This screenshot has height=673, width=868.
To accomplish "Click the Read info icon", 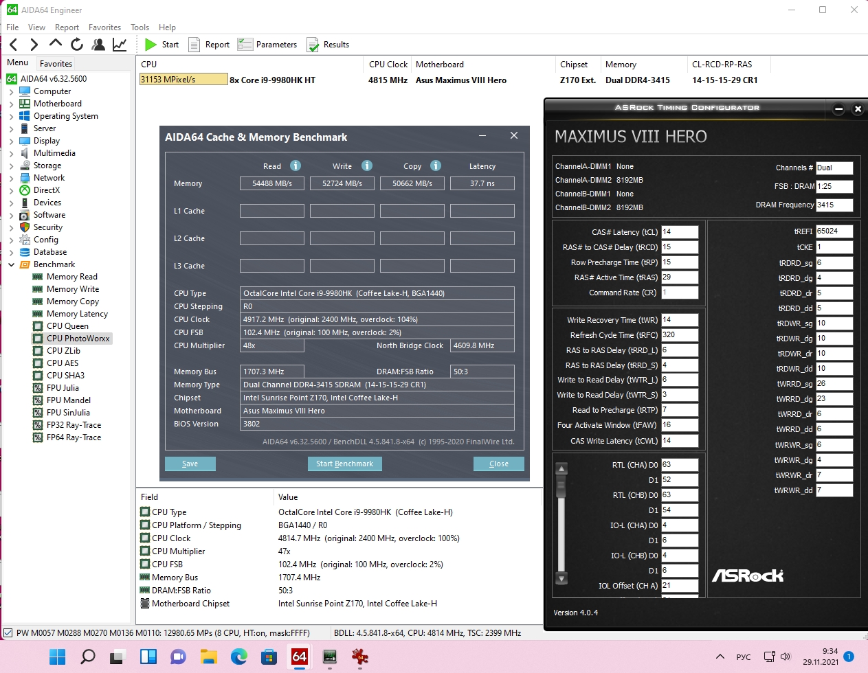I will [296, 166].
